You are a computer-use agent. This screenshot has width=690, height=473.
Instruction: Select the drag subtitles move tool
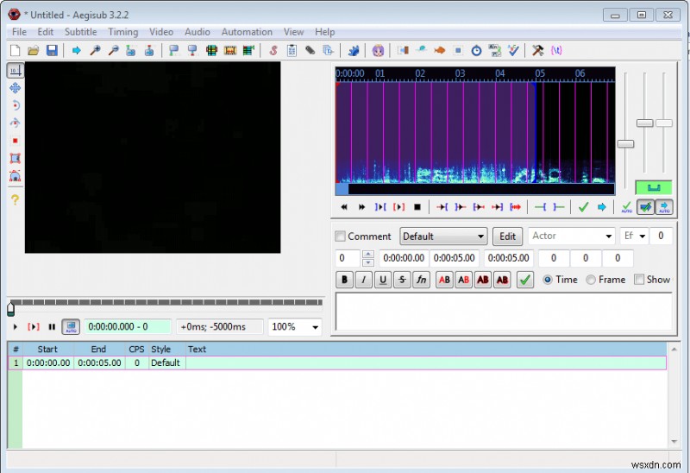15,88
